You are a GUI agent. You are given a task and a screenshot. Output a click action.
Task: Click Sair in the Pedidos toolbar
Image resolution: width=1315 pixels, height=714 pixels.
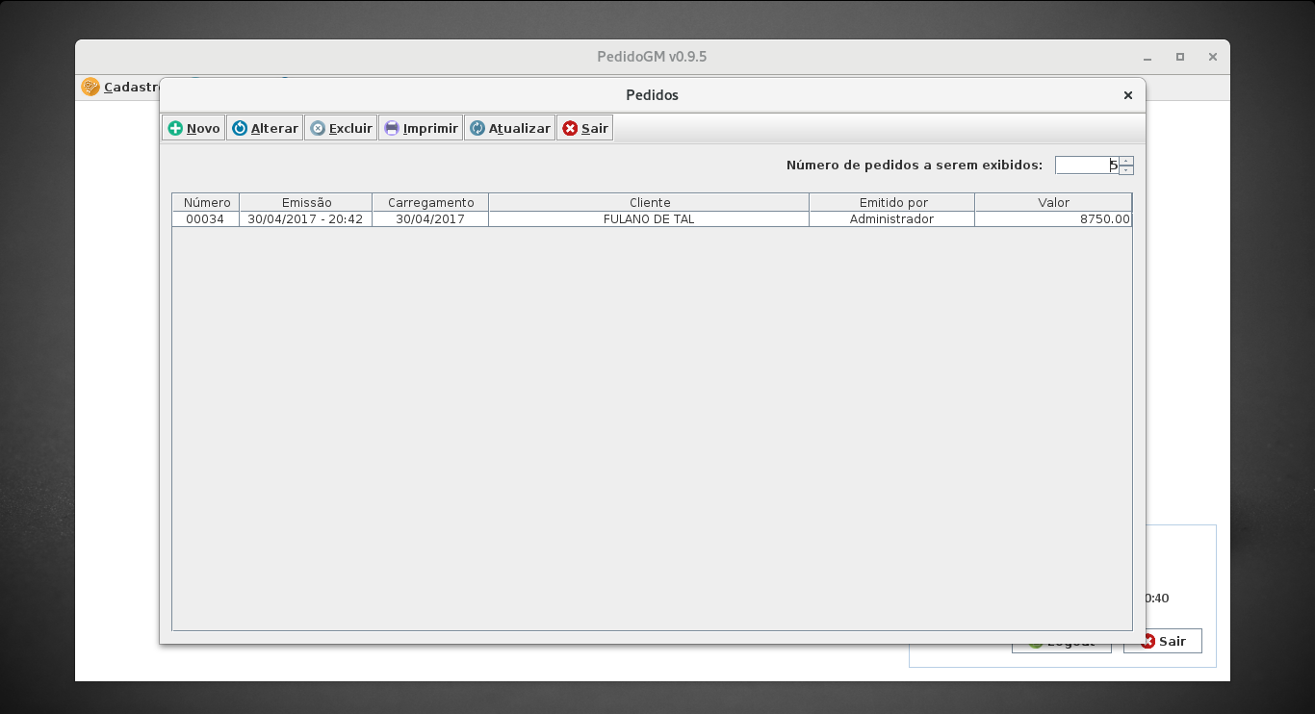point(584,128)
